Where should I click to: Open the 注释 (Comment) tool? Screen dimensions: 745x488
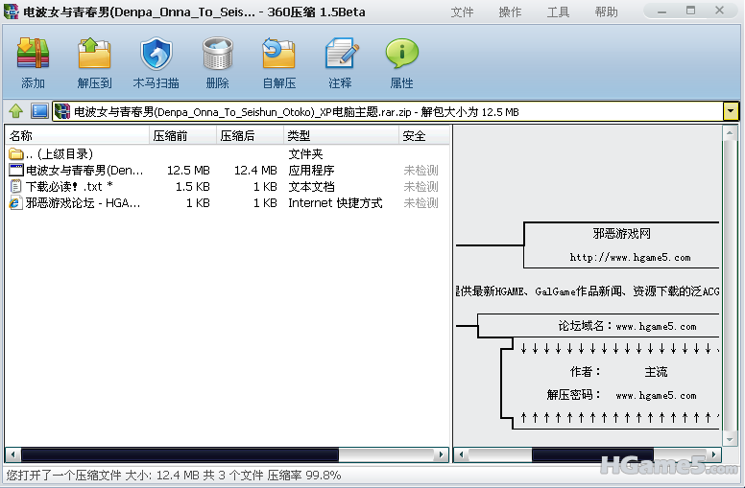(x=340, y=63)
